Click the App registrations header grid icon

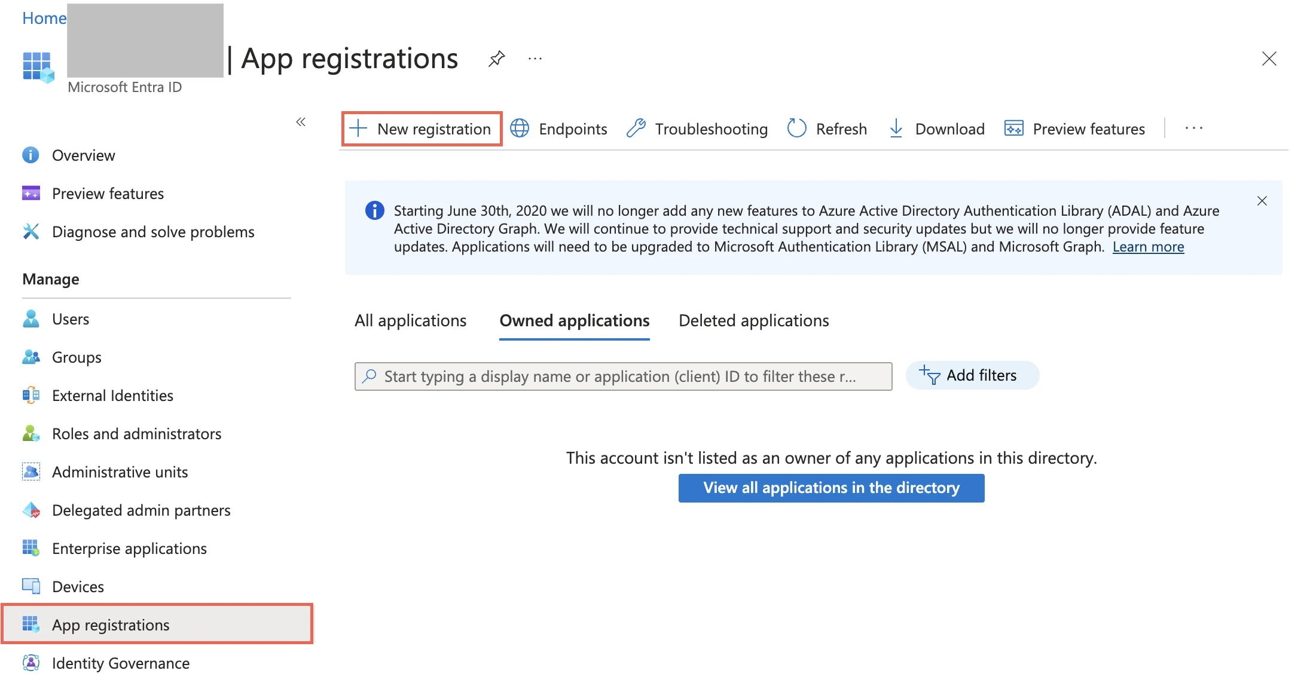click(x=38, y=67)
